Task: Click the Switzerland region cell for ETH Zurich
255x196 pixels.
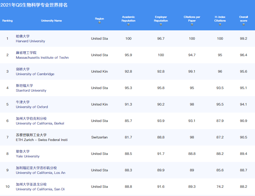Action: 100,137
